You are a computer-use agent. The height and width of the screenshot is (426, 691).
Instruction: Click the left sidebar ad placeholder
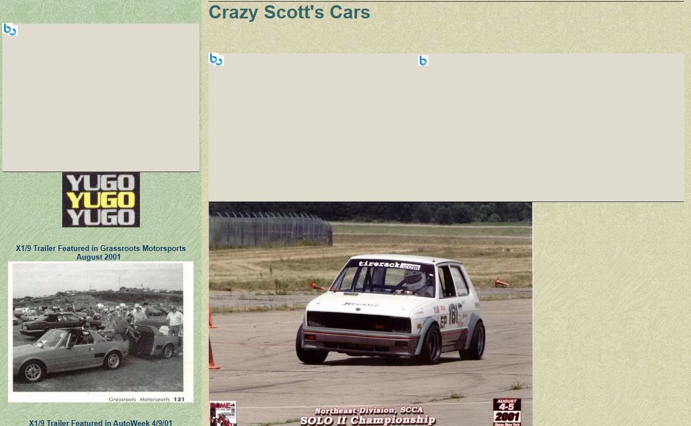tap(101, 97)
